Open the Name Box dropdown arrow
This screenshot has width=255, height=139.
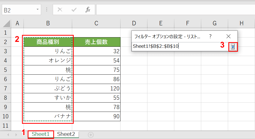pos(37,9)
